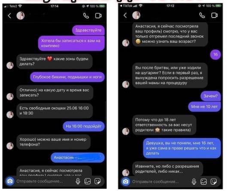Open sticker picker in left chat
The image size is (228, 191).
[x=97, y=181]
